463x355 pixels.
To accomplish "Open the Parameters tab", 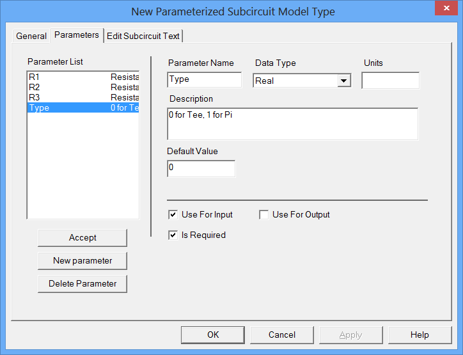I will click(x=77, y=35).
